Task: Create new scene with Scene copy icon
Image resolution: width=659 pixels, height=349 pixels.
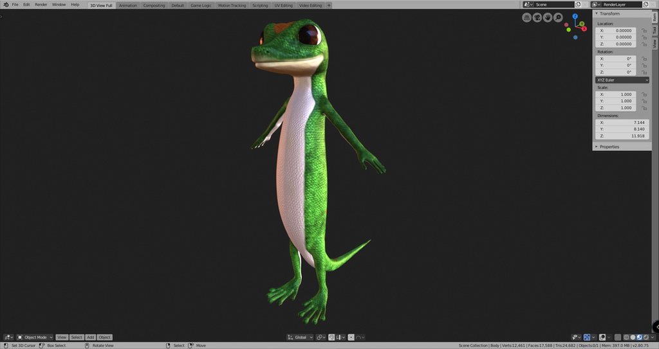Action: pyautogui.click(x=578, y=4)
